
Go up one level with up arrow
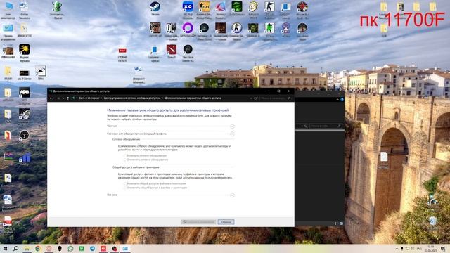pyautogui.click(x=67, y=98)
